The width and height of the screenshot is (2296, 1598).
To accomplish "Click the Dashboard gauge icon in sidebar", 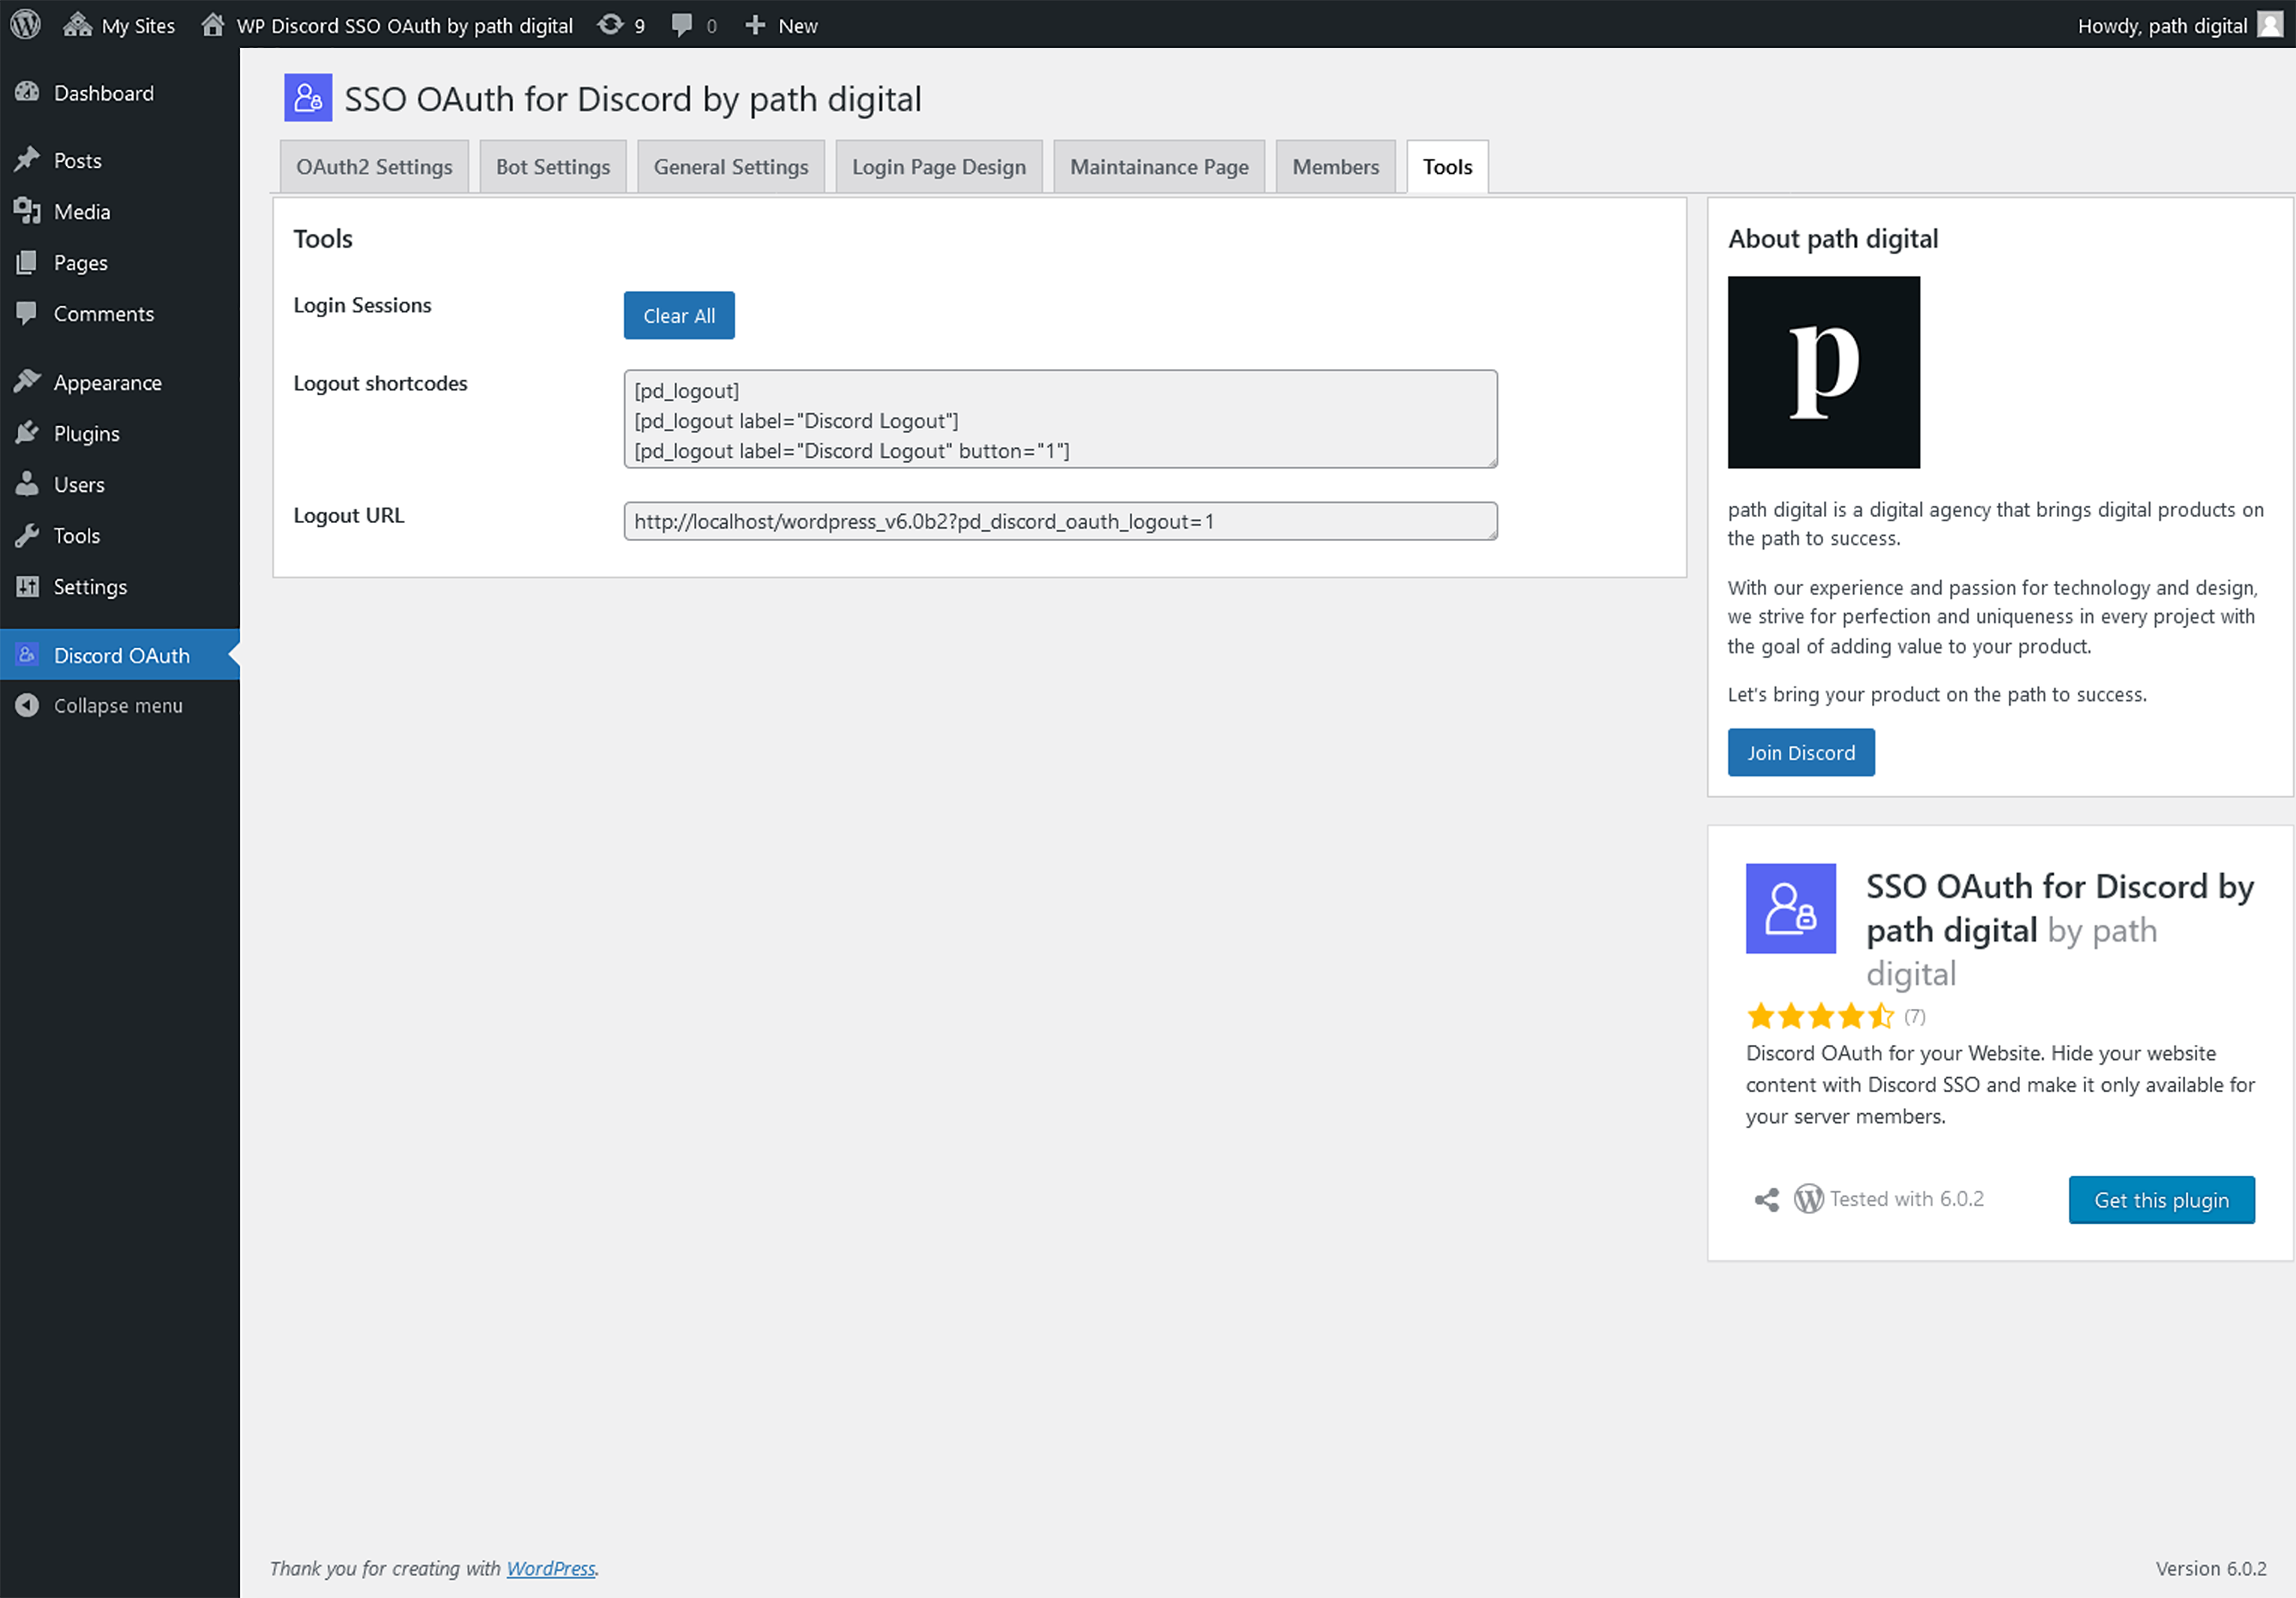I will (x=27, y=93).
